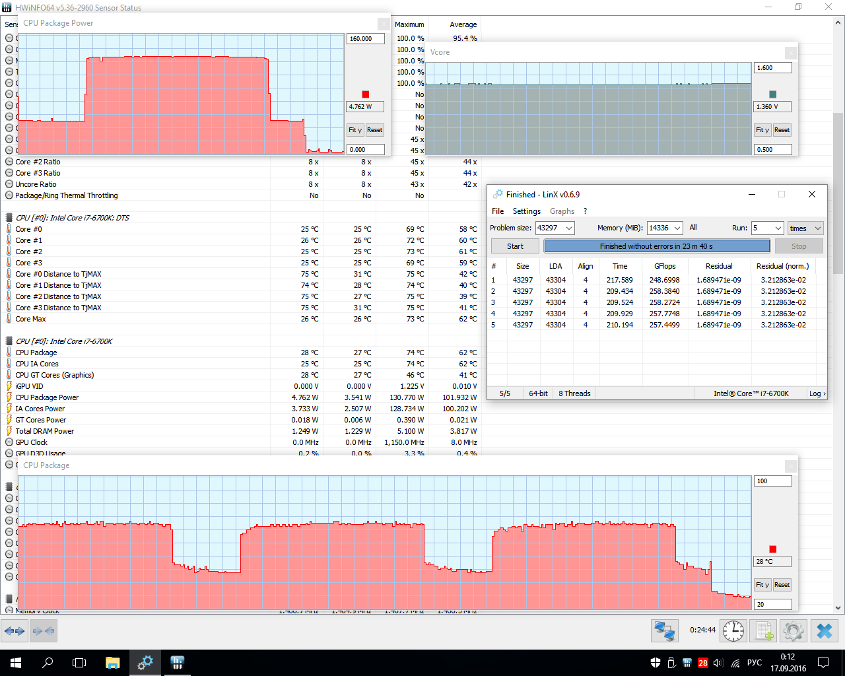
Task: Start logging with the sheet-plus icon
Action: (764, 631)
